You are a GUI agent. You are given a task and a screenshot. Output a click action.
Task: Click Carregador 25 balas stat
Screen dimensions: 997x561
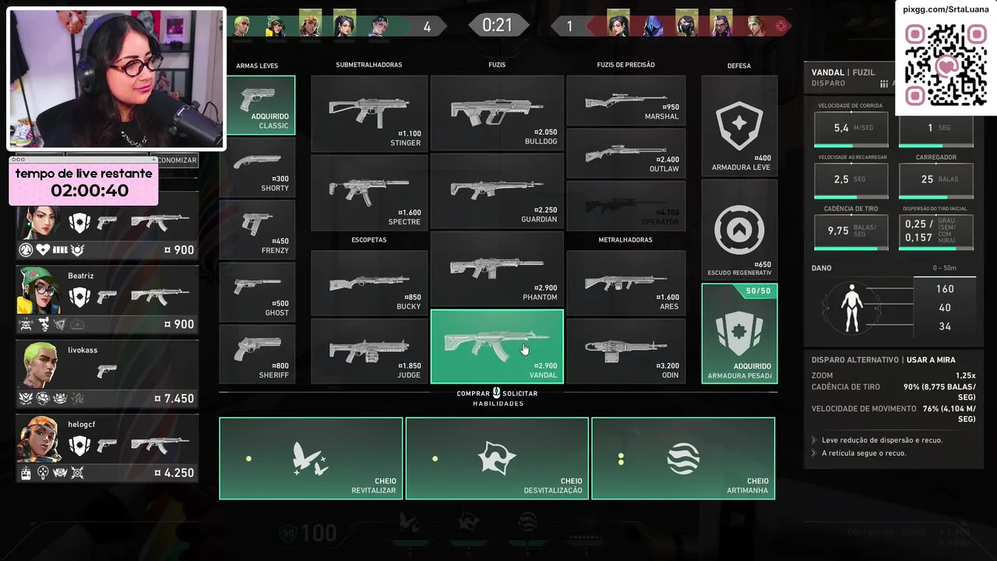click(936, 179)
